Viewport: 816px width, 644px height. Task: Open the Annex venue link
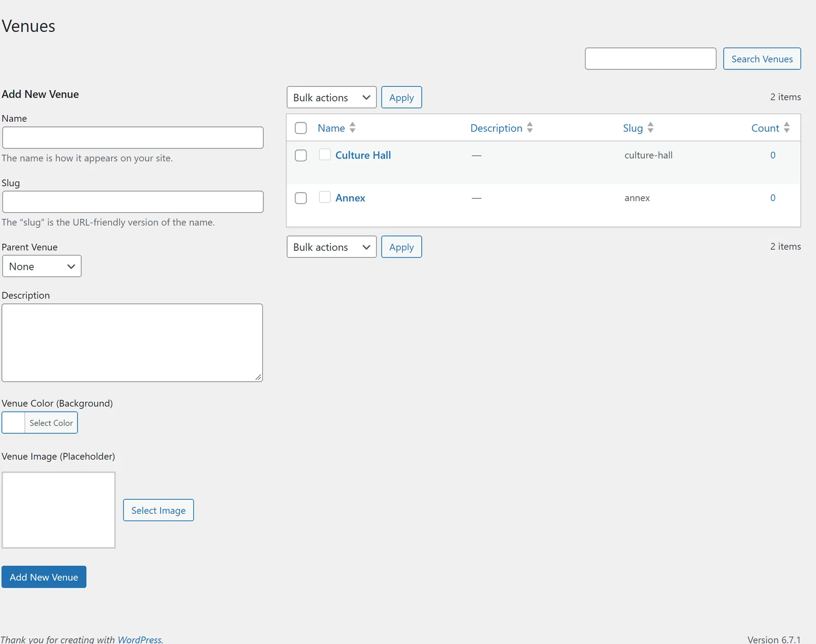tap(350, 198)
